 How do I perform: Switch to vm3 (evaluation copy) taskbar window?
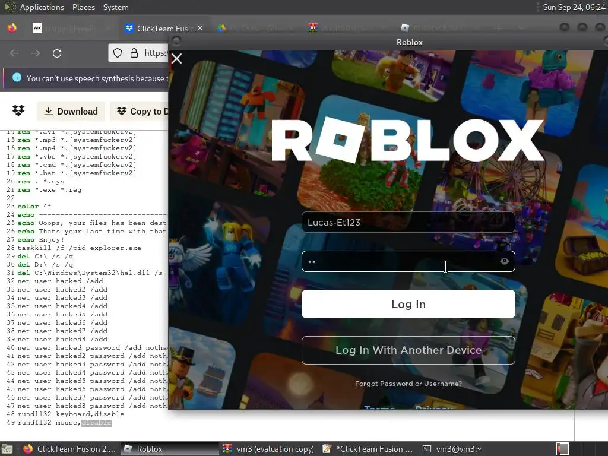click(269, 449)
